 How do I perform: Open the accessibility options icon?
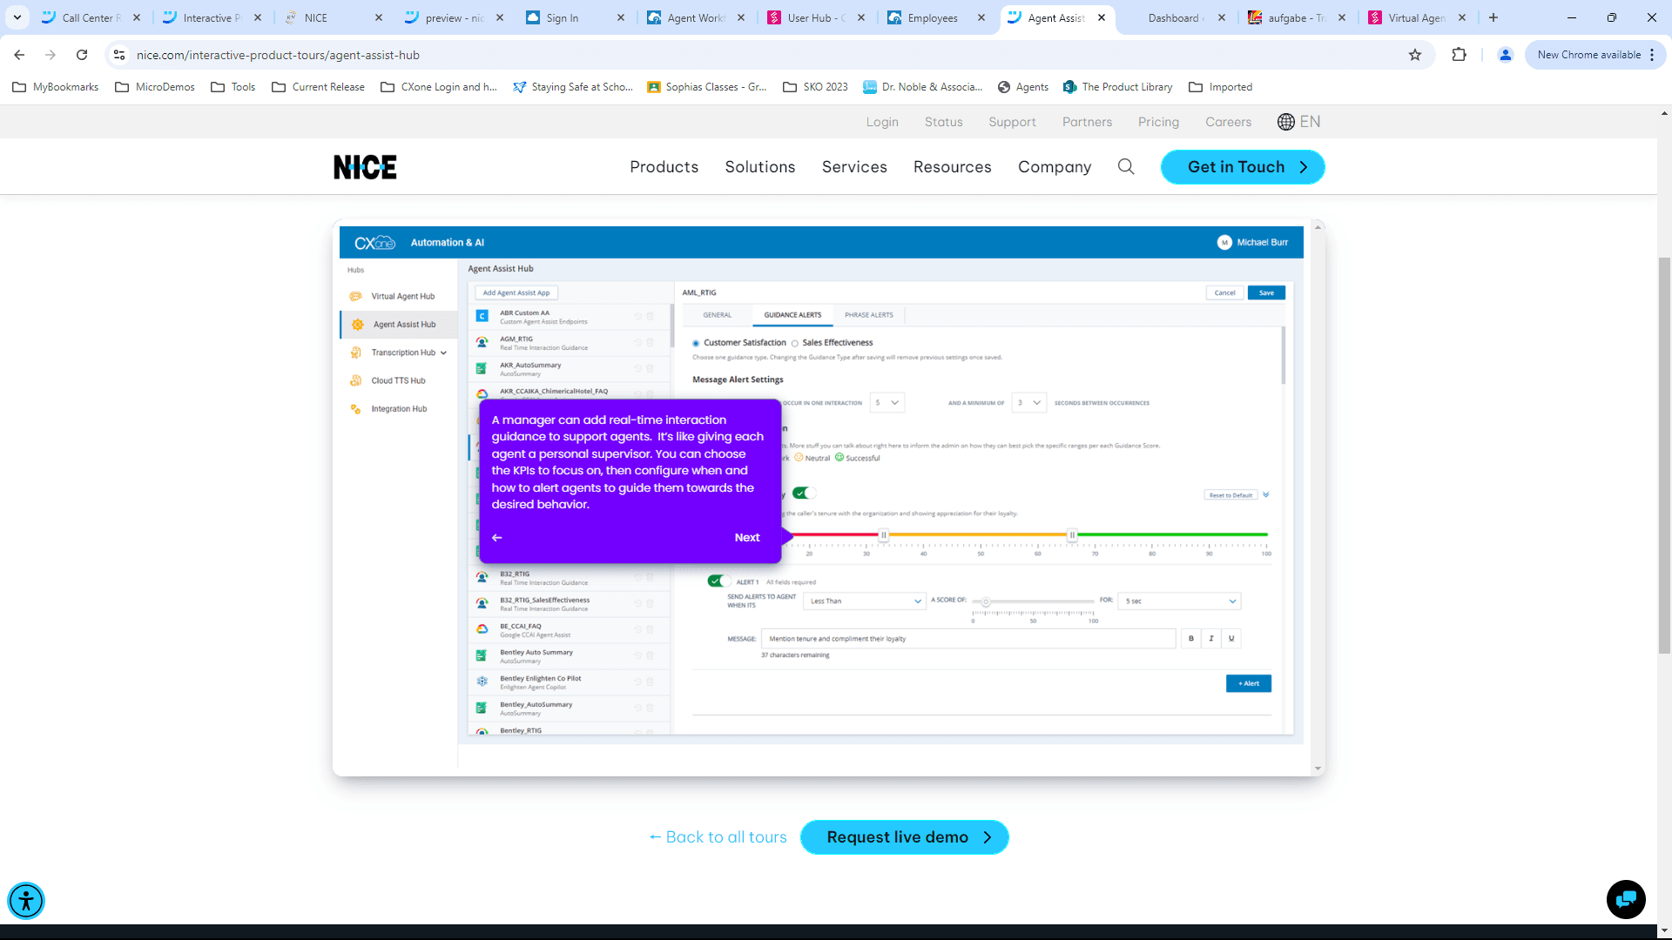click(x=26, y=901)
